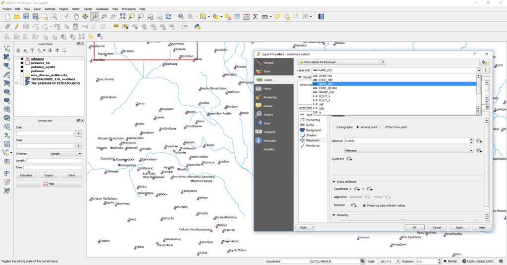The width and height of the screenshot is (507, 265).
Task: Switch to the Diagrams tab
Action: pyautogui.click(x=274, y=132)
